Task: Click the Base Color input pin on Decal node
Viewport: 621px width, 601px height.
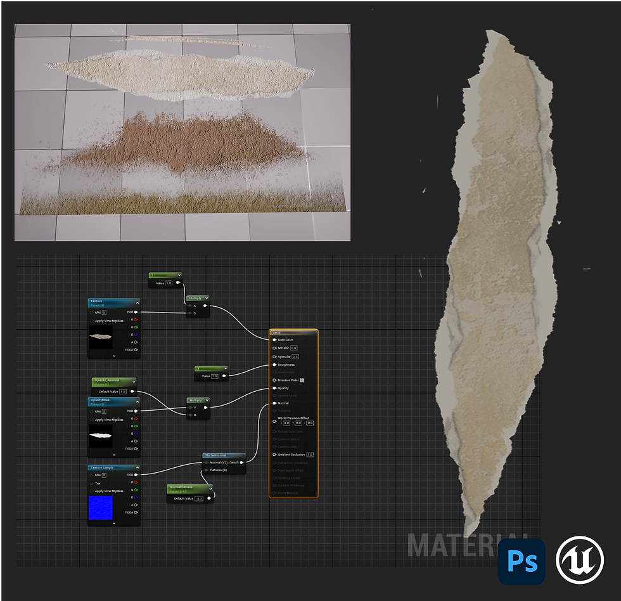Action: click(x=274, y=340)
